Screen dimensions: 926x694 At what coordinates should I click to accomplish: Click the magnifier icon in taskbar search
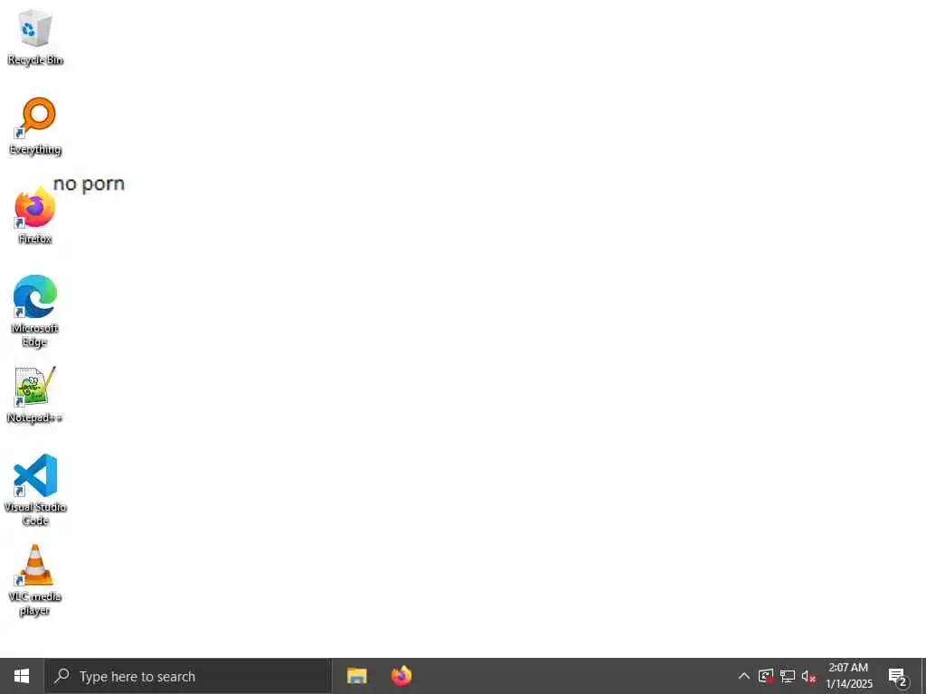[61, 676]
